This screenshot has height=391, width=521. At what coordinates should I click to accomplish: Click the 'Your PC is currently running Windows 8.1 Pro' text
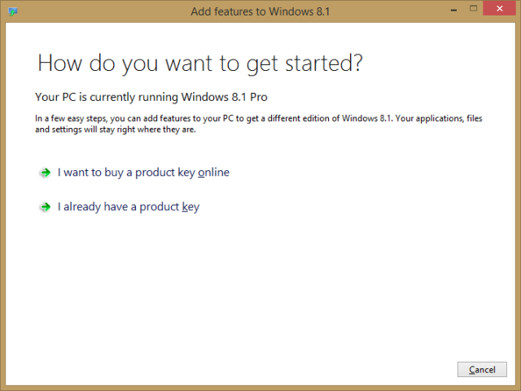click(x=151, y=97)
